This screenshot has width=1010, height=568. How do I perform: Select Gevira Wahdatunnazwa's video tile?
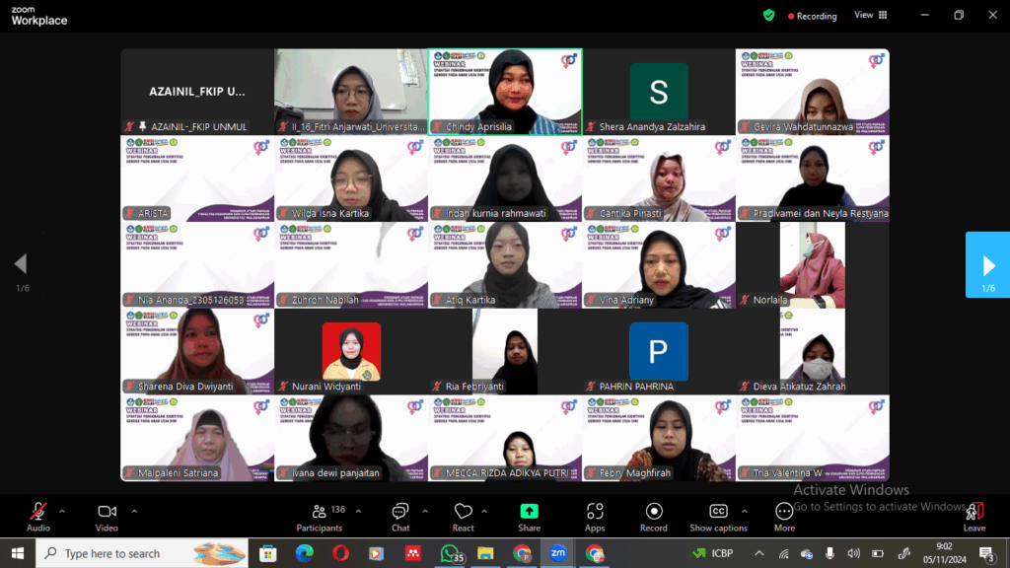(x=813, y=92)
